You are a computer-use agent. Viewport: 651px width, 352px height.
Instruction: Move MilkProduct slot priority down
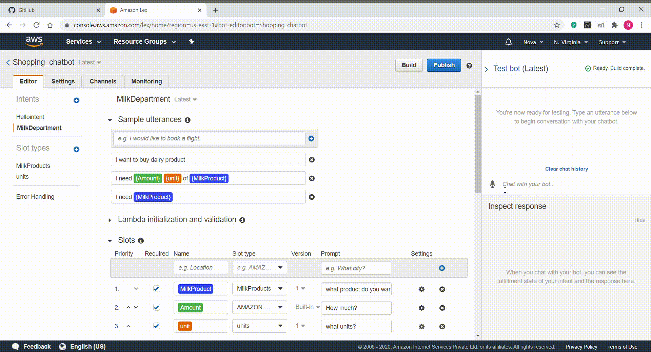pos(136,289)
